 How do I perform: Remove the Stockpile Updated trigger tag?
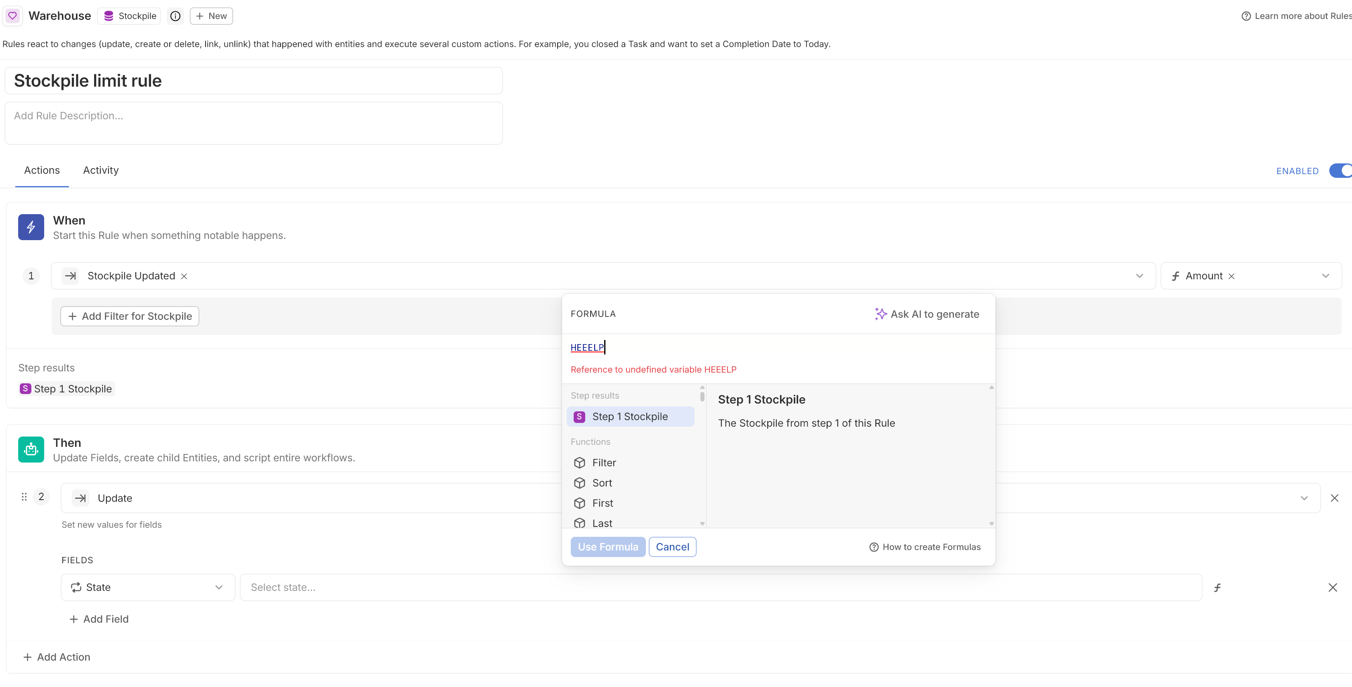click(x=184, y=276)
